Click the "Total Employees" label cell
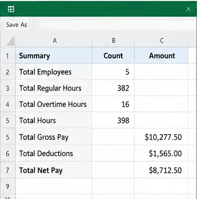The width and height of the screenshot is (197, 199). pos(54,72)
